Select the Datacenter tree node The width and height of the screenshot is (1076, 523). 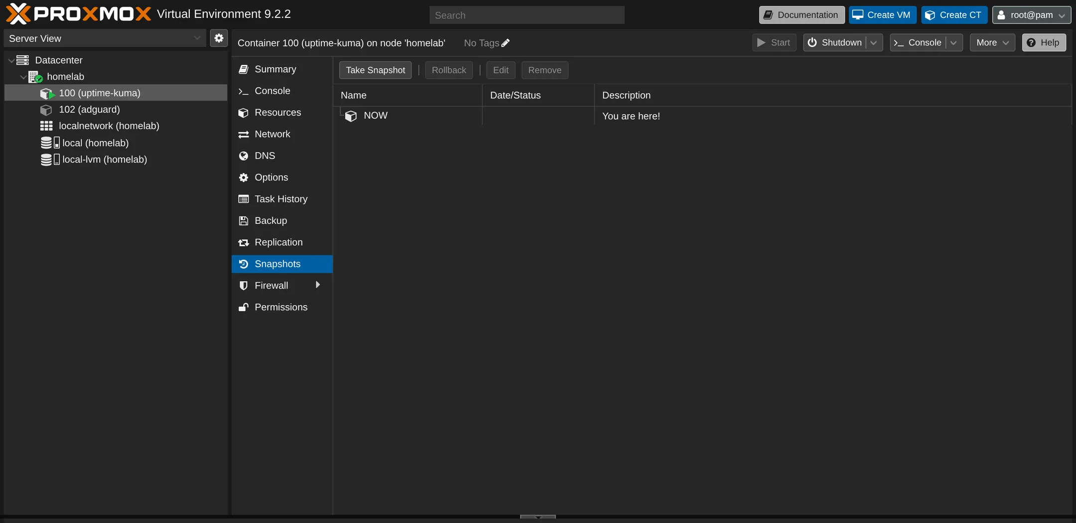click(59, 60)
